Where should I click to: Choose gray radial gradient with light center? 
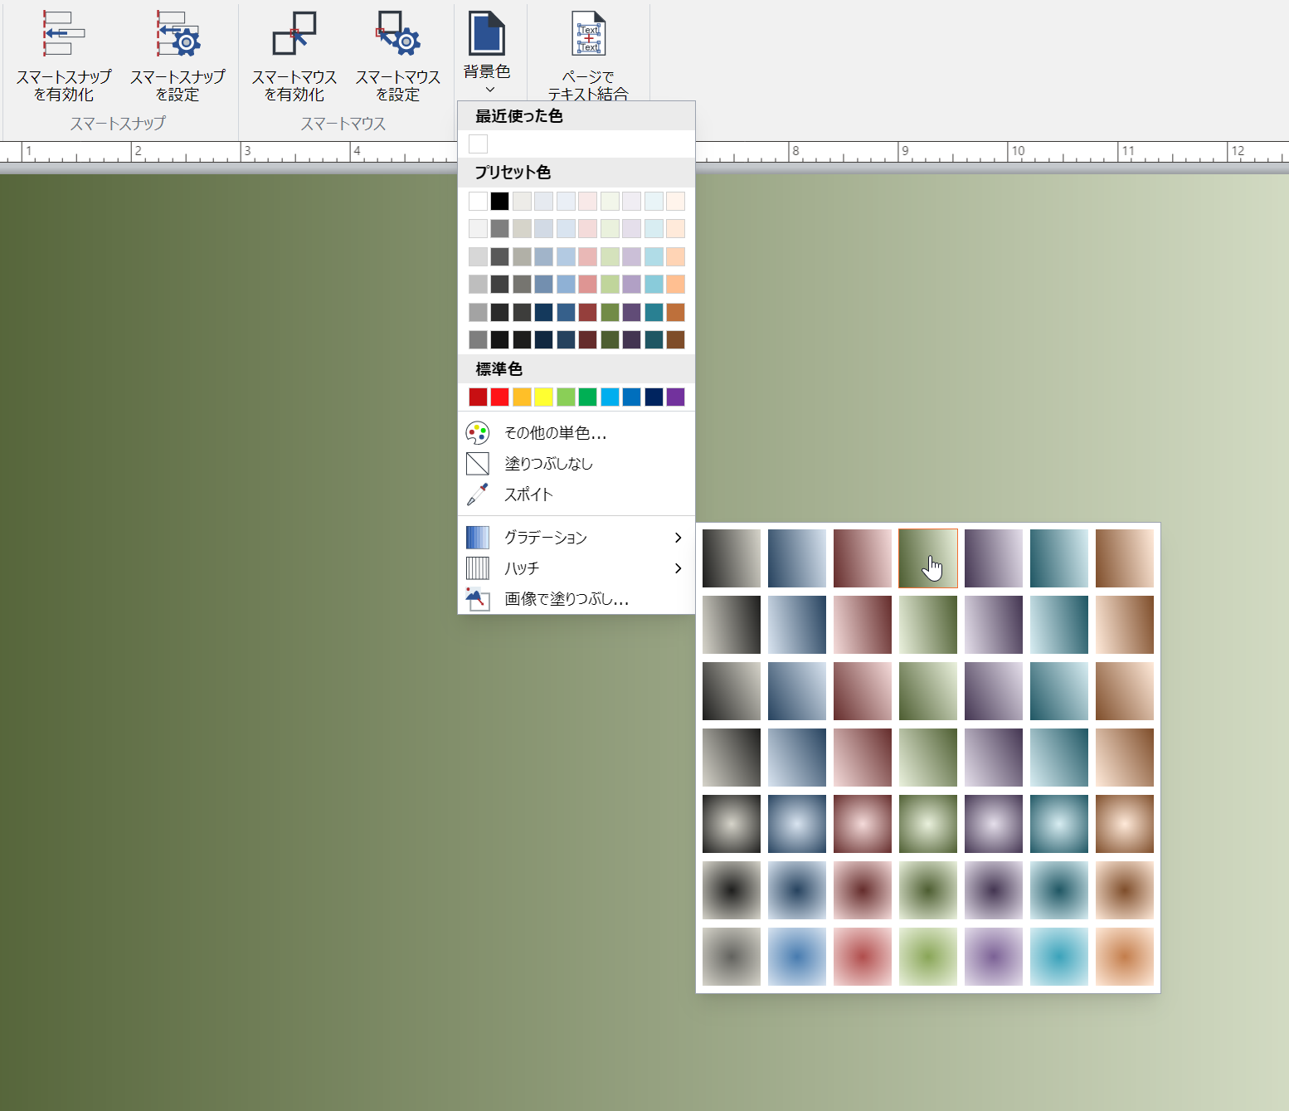click(732, 824)
